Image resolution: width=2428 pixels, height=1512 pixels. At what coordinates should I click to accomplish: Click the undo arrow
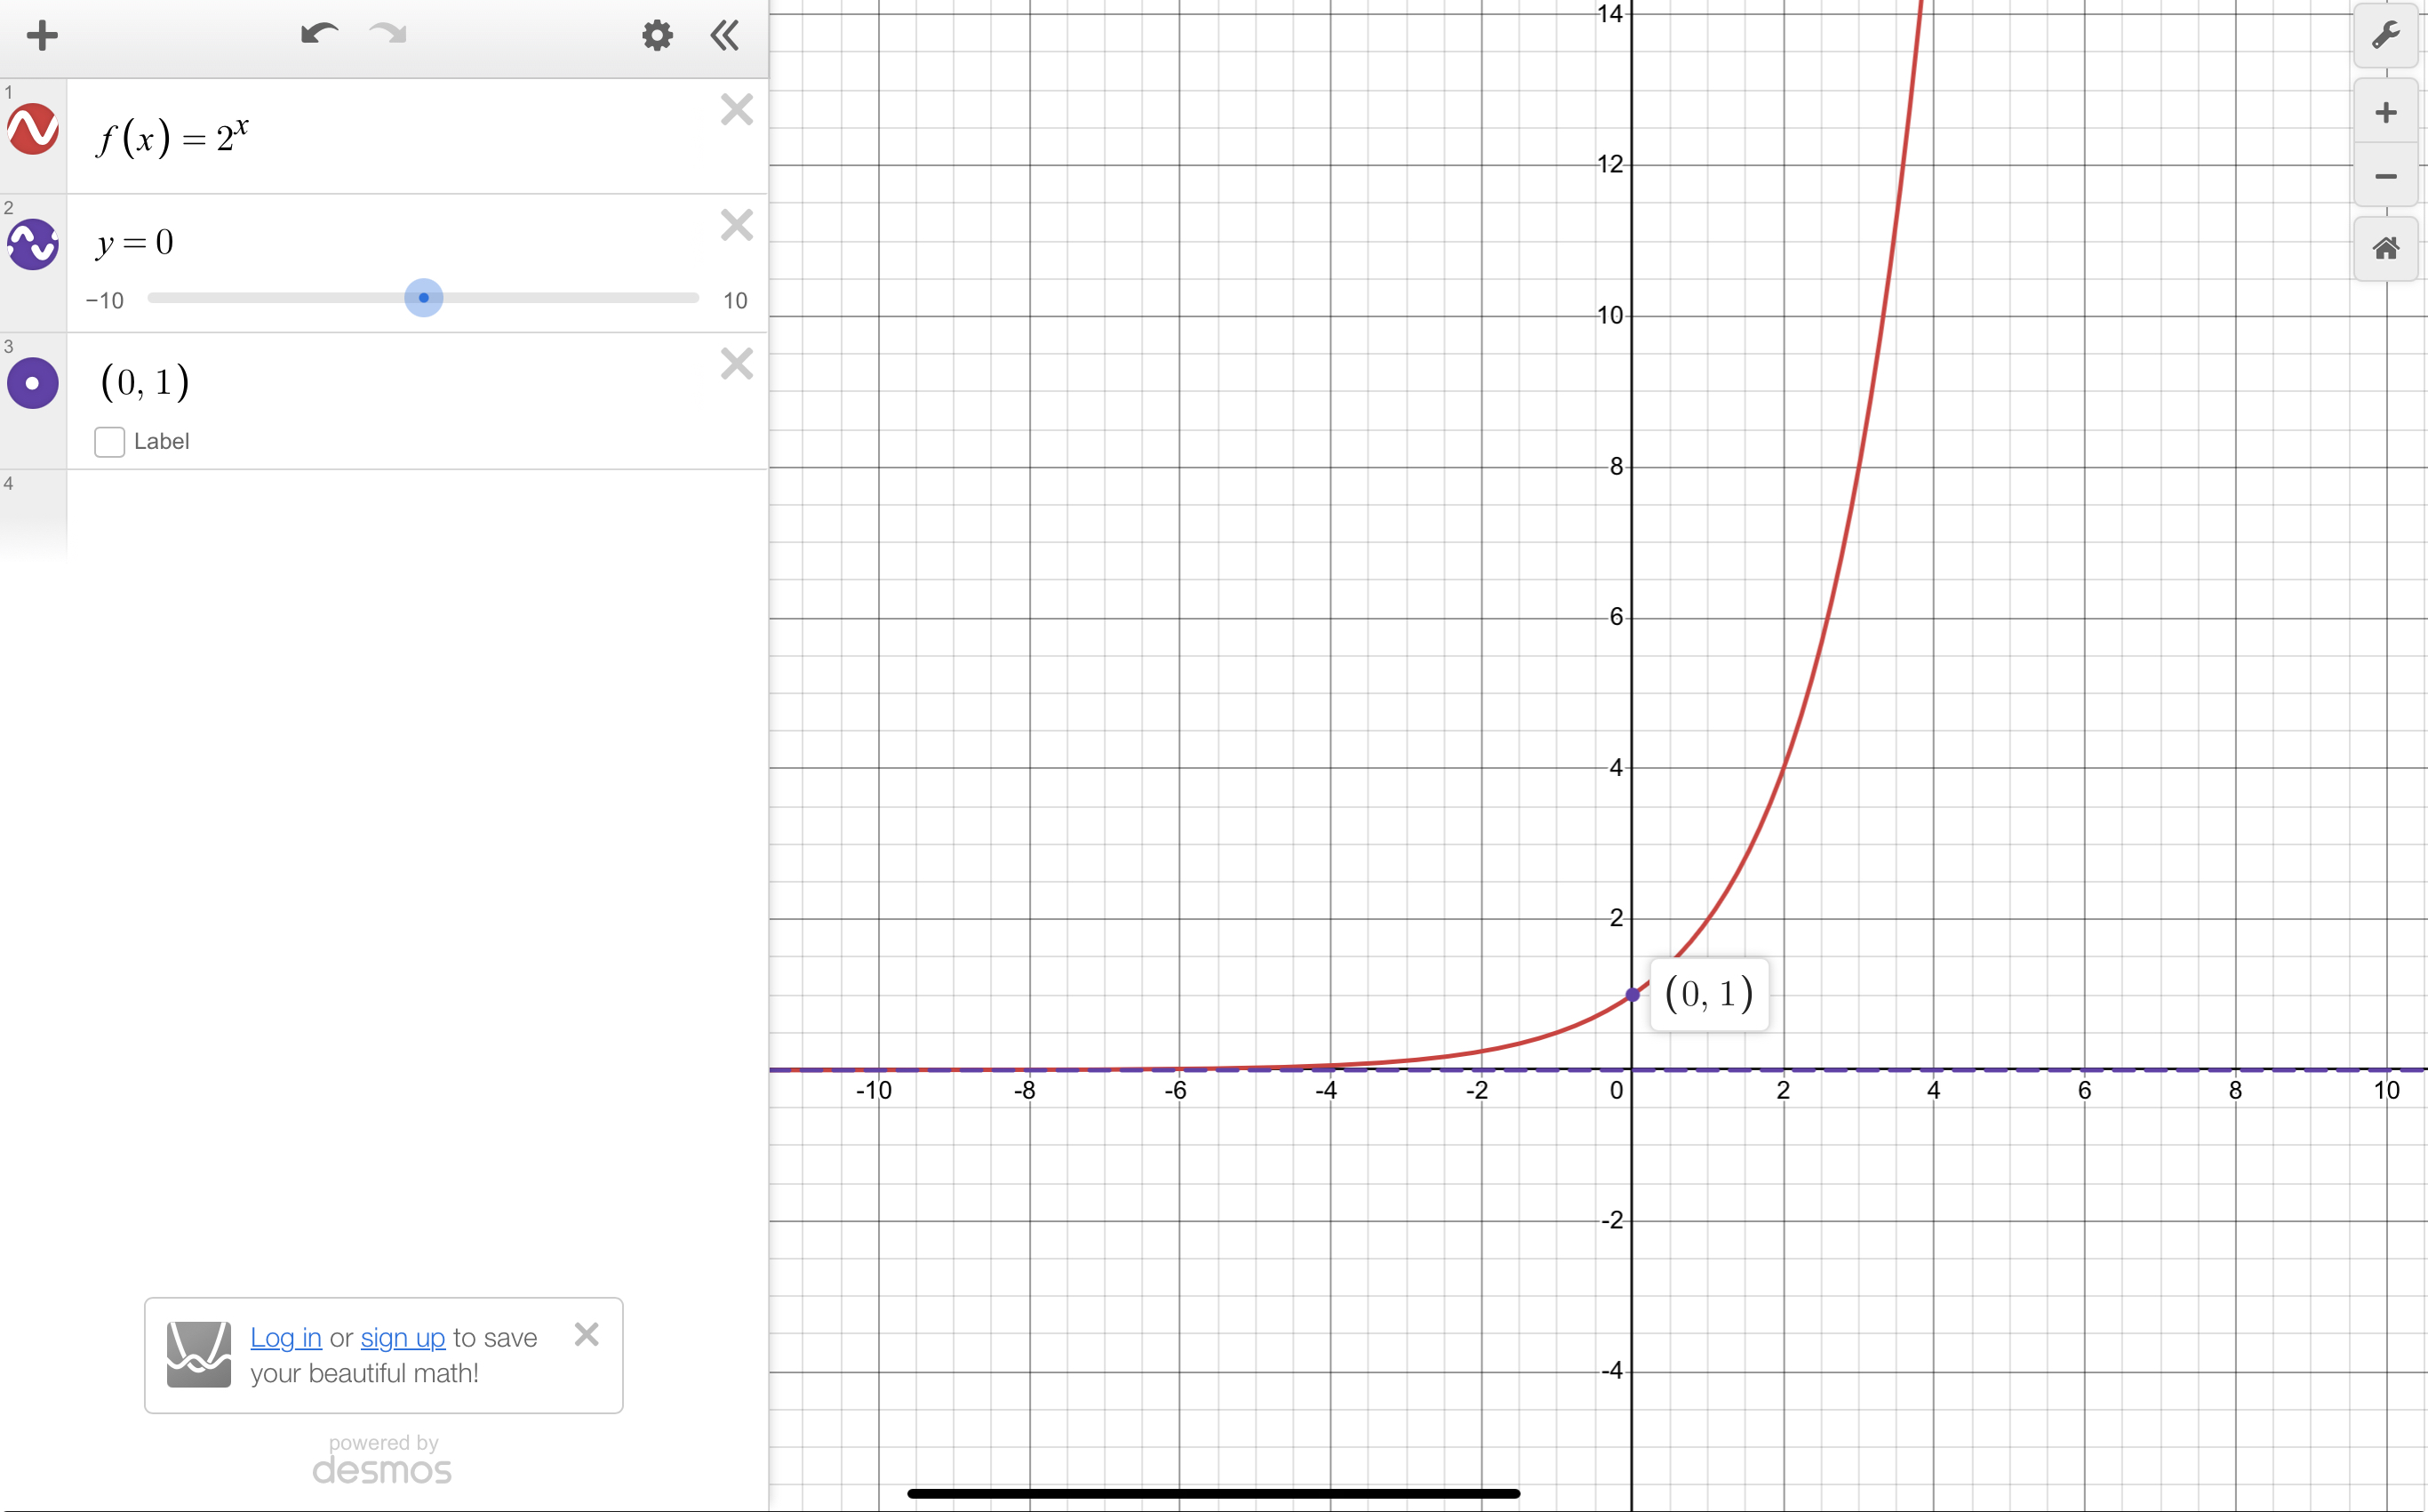click(x=318, y=34)
